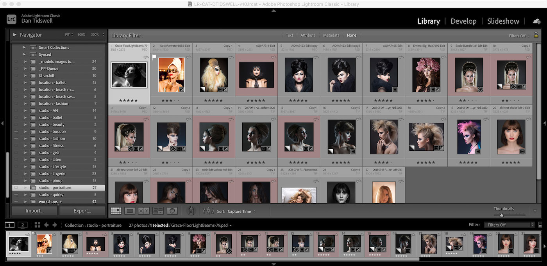Enable the Attribute filter
The image size is (547, 266).
(308, 35)
